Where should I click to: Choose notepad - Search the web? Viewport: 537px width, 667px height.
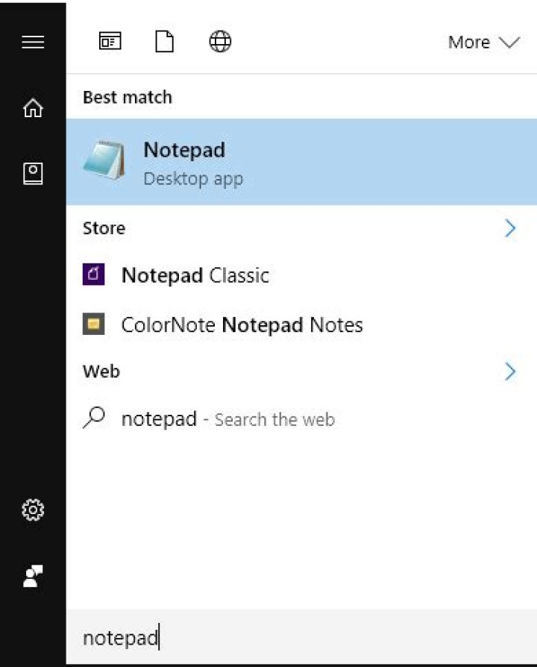tap(301, 419)
